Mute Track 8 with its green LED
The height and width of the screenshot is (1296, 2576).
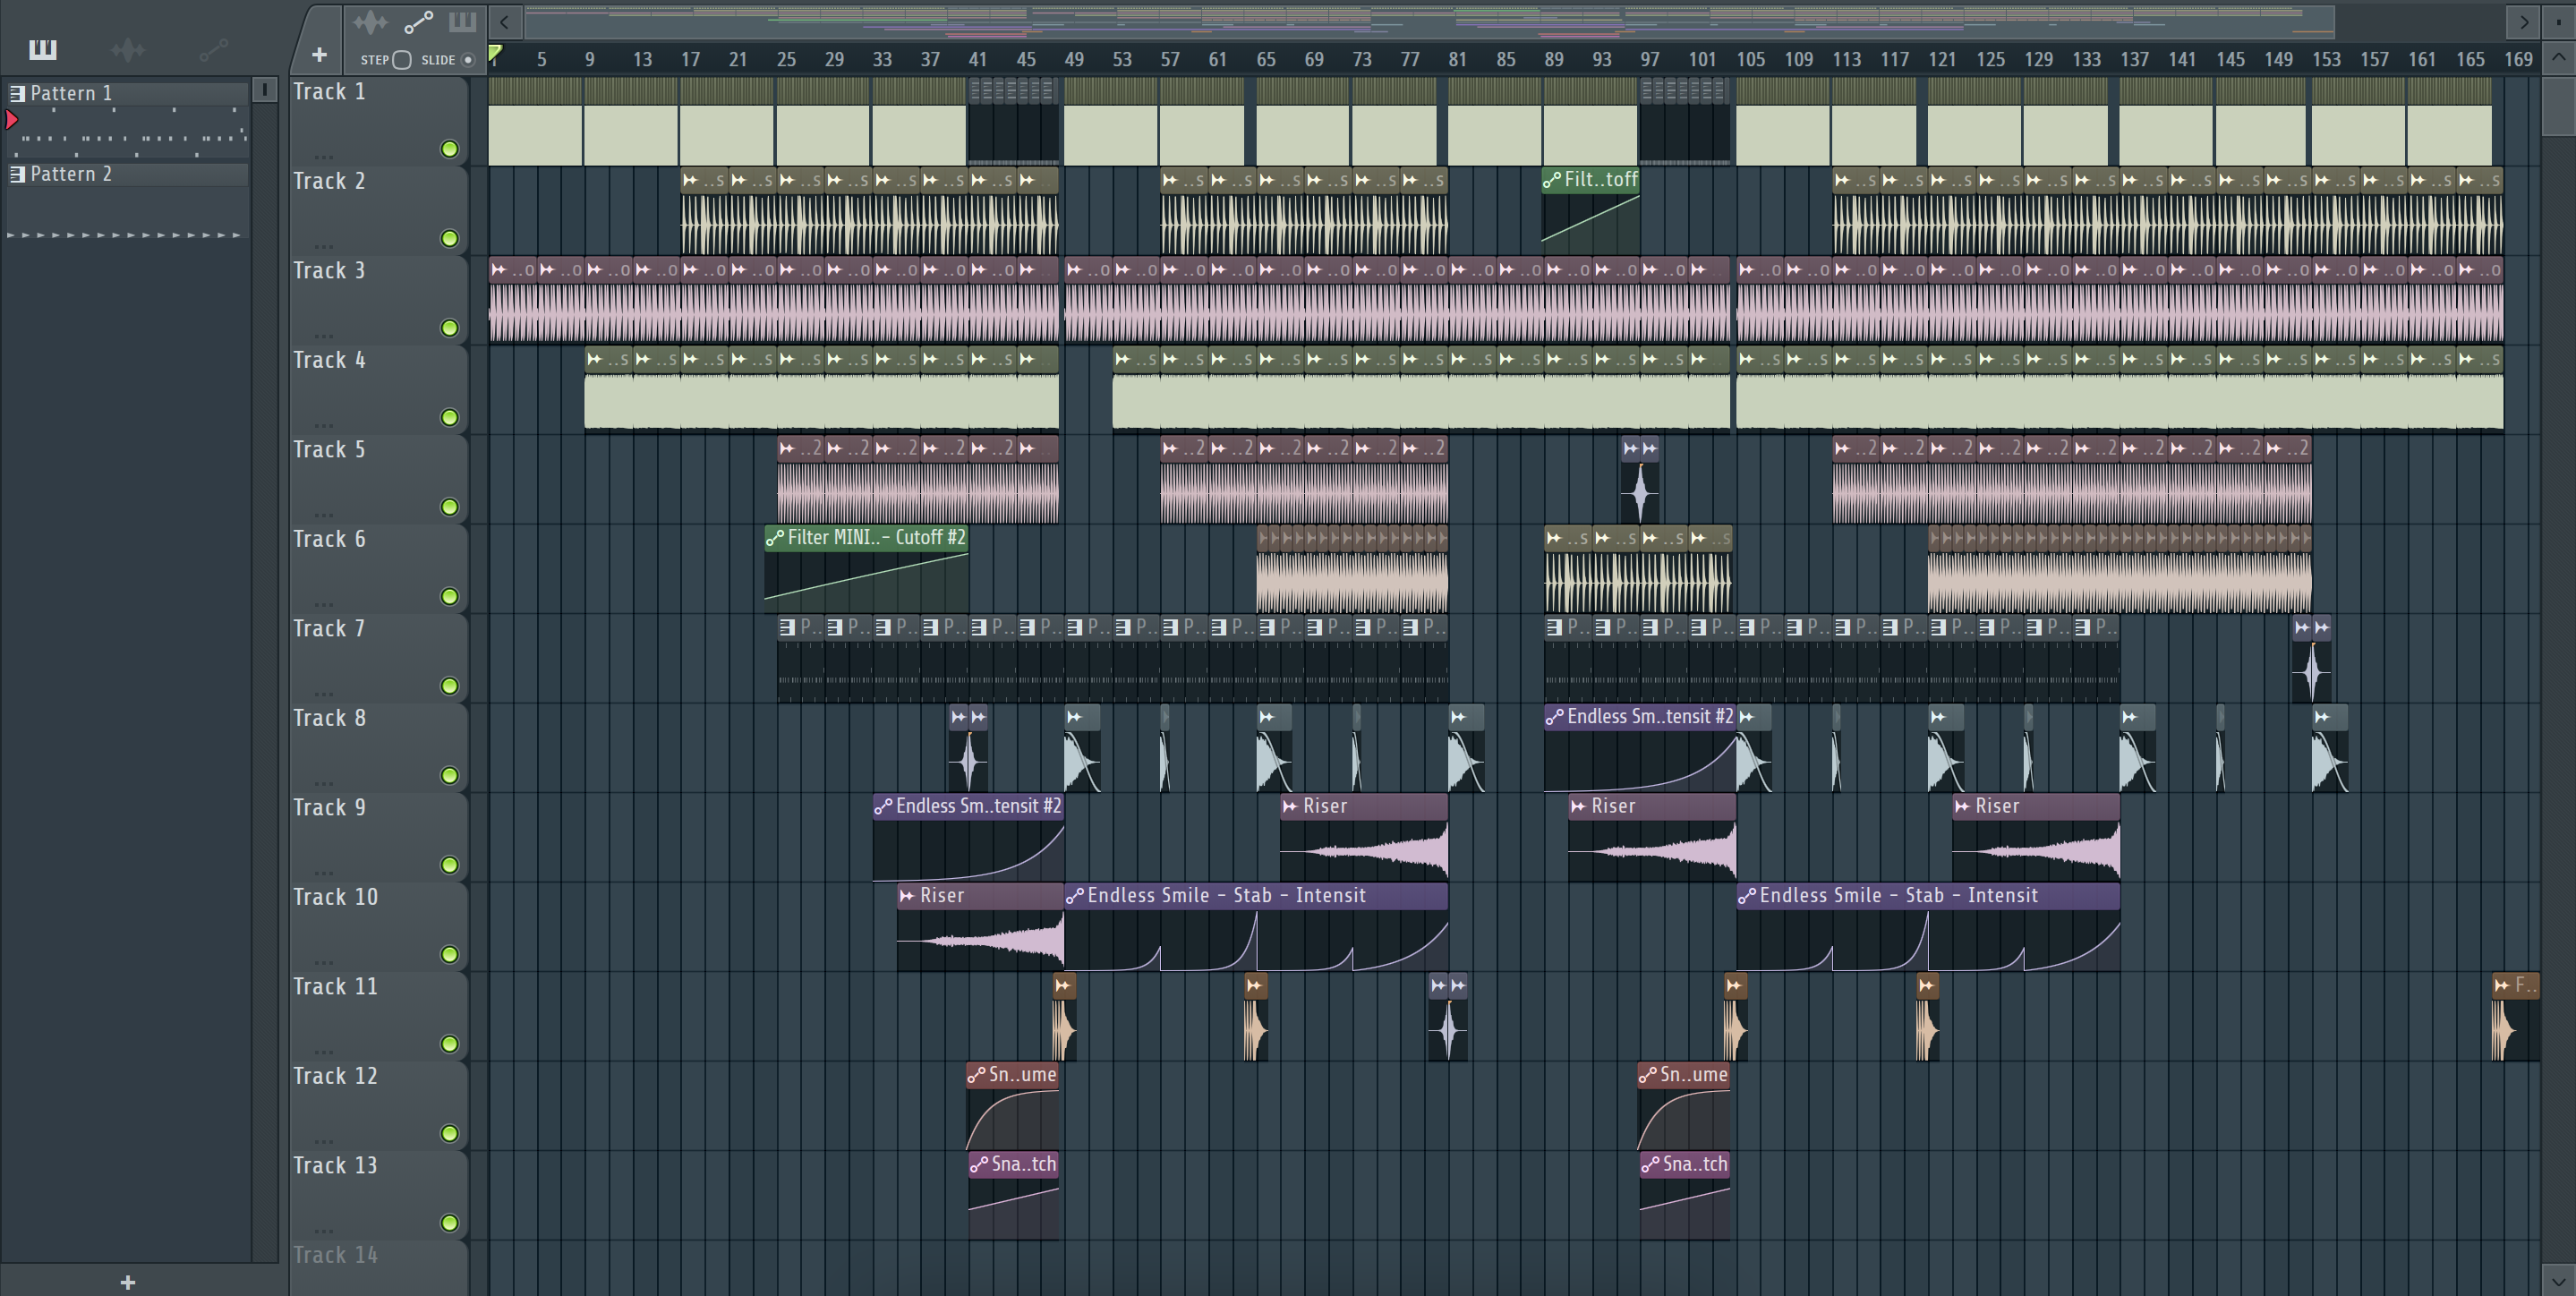450,775
